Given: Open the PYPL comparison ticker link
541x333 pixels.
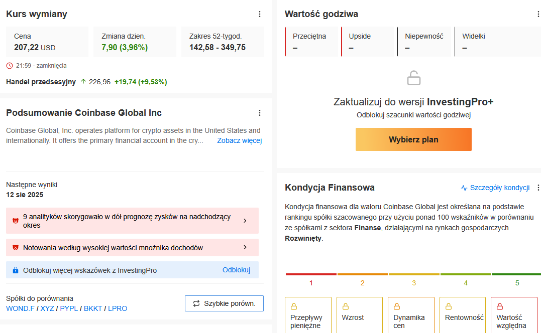Looking at the screenshot, I should point(69,308).
